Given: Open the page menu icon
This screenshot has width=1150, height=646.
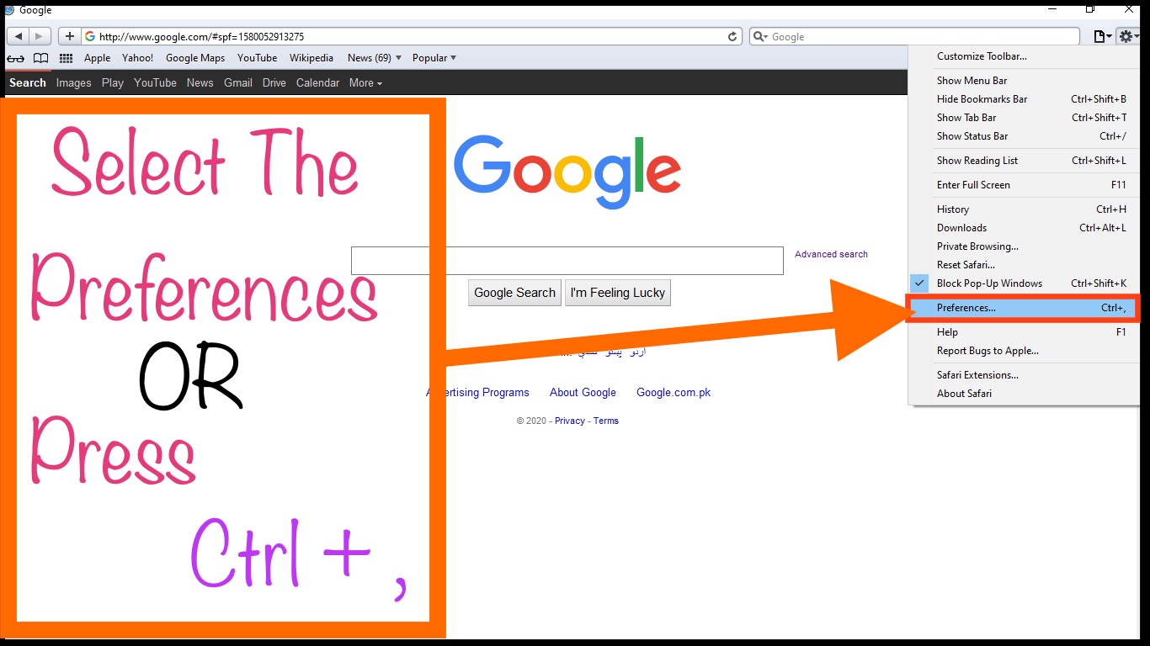Looking at the screenshot, I should [x=1101, y=37].
